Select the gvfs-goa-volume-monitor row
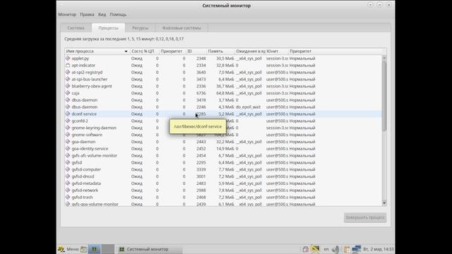This screenshot has height=254, width=452. pos(223,204)
